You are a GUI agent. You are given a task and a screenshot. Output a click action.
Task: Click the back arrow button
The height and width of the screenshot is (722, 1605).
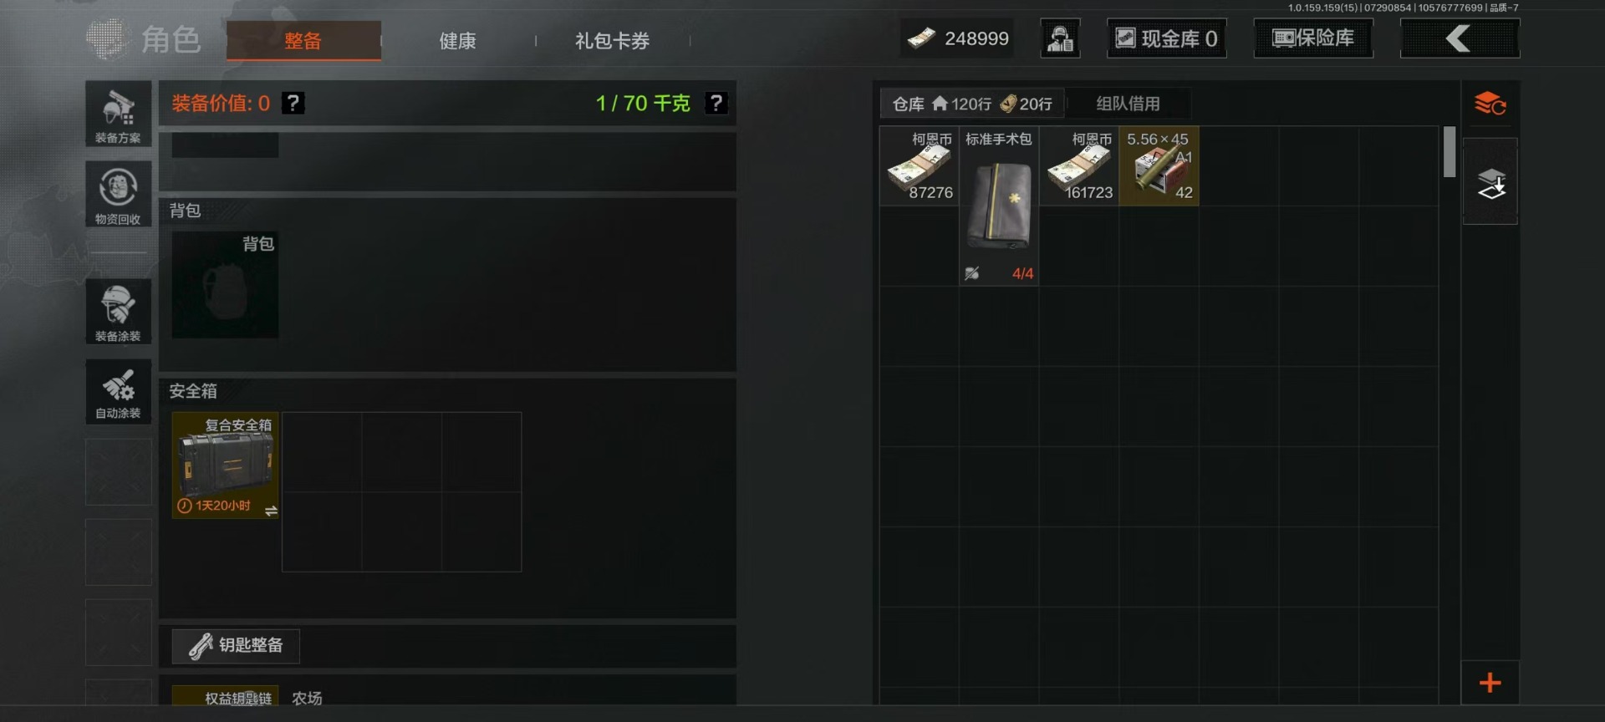1460,38
